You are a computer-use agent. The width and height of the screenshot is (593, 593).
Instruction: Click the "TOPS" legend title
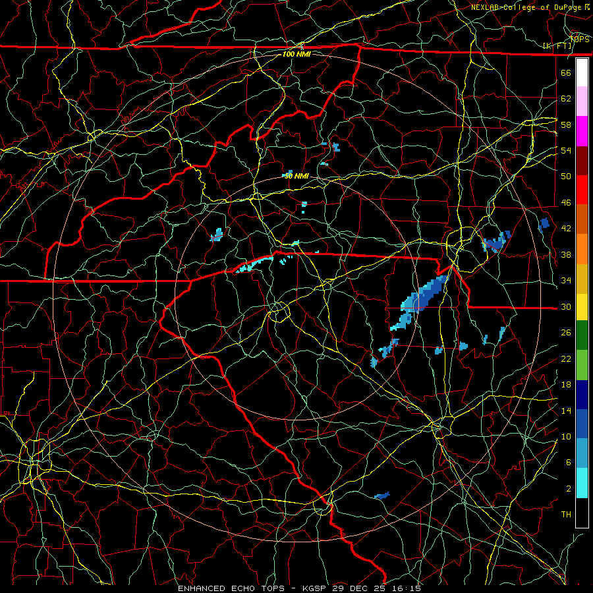tap(579, 40)
